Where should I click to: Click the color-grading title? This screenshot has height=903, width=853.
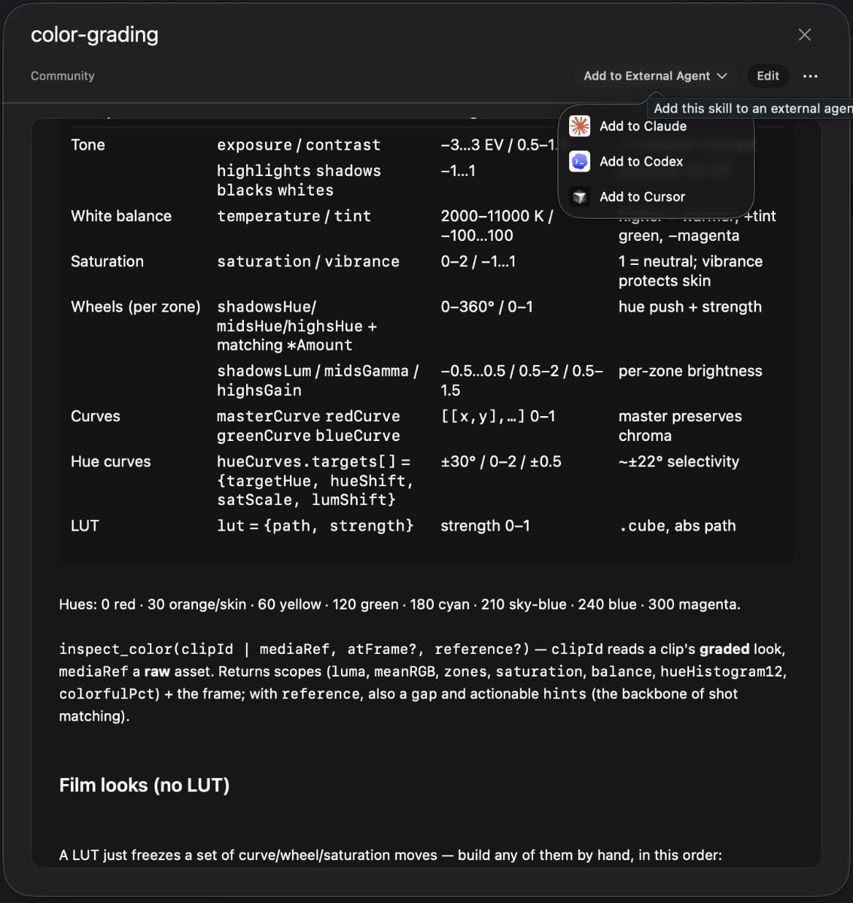95,35
